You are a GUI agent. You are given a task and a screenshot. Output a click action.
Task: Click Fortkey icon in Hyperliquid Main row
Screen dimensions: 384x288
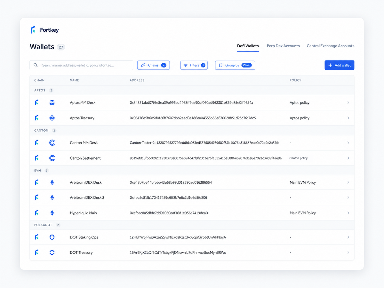(36, 213)
